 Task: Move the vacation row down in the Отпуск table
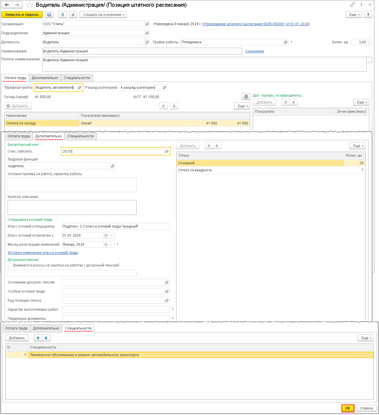tap(217, 146)
